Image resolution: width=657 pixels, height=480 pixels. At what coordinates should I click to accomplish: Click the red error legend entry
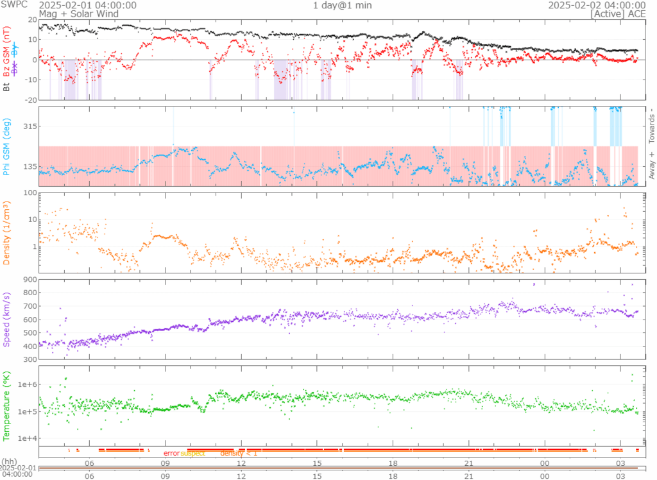(x=171, y=454)
